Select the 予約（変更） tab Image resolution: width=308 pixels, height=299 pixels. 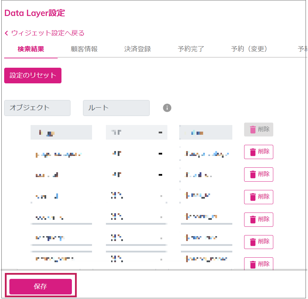[x=249, y=49]
